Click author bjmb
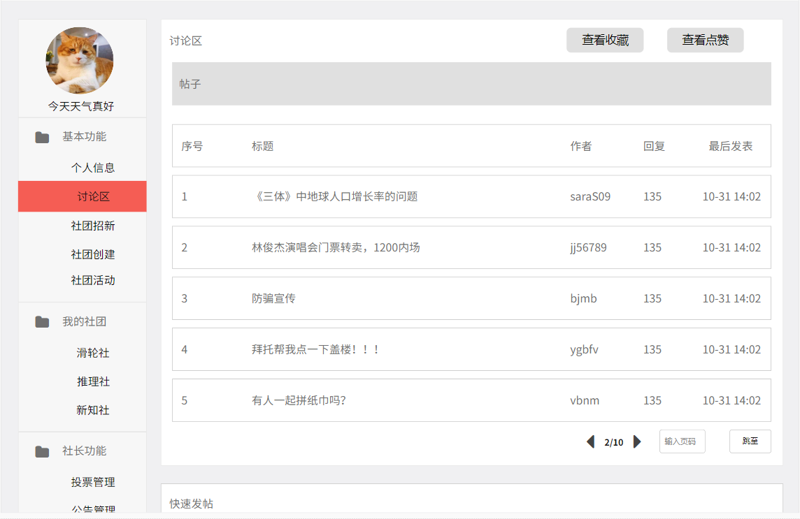 click(x=584, y=299)
